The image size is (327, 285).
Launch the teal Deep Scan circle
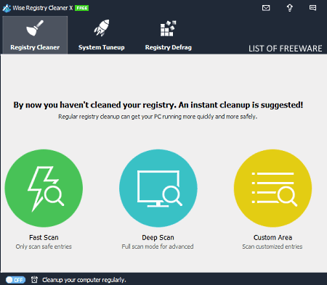[x=158, y=188]
